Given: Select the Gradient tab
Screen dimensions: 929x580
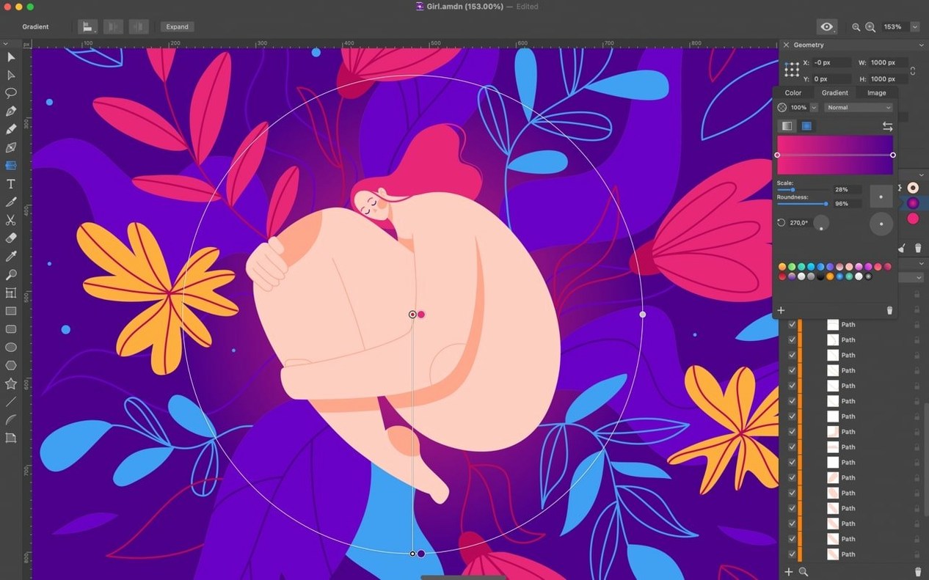Looking at the screenshot, I should [835, 93].
